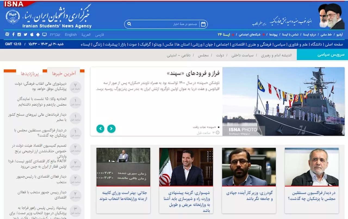348x219 pixels.
Task: Select the مجلس submenu
Action: point(203,55)
